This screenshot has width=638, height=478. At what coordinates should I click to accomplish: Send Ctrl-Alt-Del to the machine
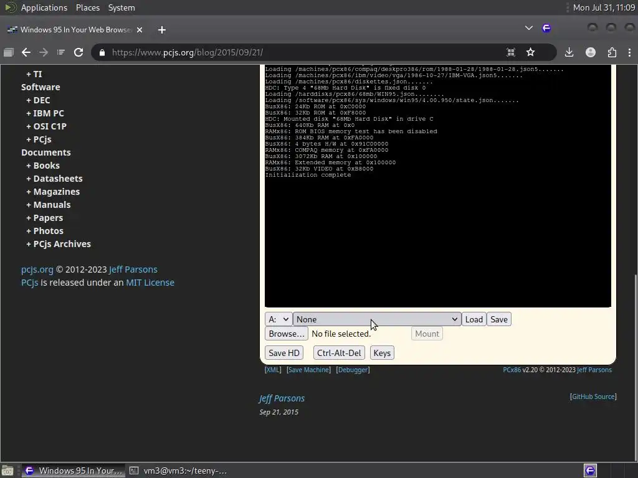339,353
